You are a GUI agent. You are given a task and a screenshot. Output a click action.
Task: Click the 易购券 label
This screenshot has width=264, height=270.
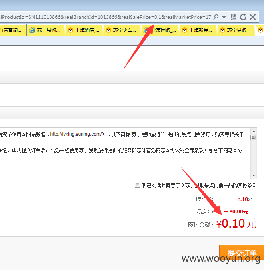(x=205, y=212)
